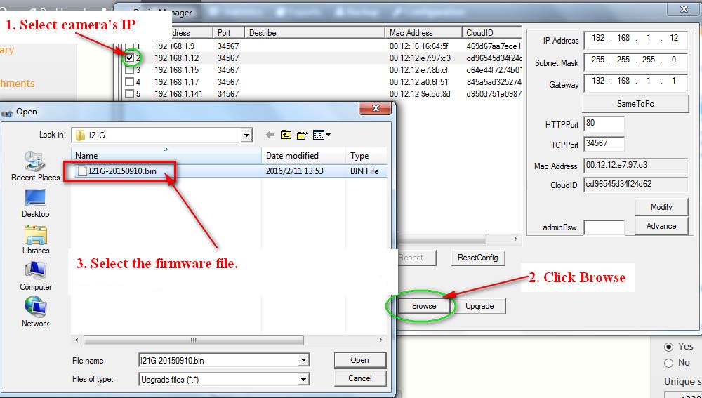Screen dimensions: 702x398
Task: Open Network location icon
Action: tap(35, 312)
